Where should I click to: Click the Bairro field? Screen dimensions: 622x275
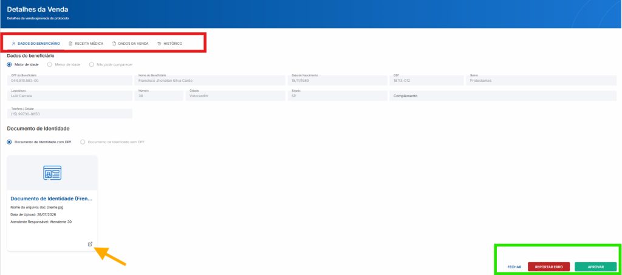pyautogui.click(x=541, y=81)
